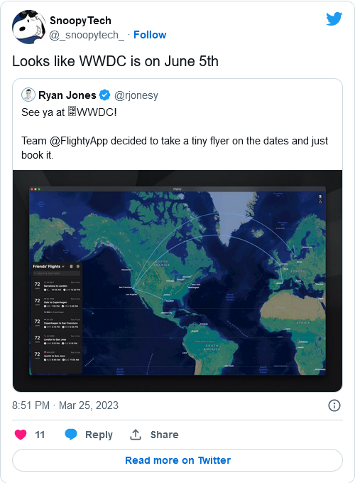Open the @rjonesy handle
This screenshot has width=355, height=483.
(x=136, y=95)
